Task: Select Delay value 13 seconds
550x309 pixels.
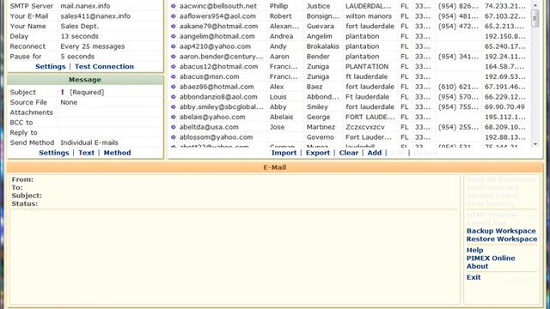Action: (x=80, y=36)
